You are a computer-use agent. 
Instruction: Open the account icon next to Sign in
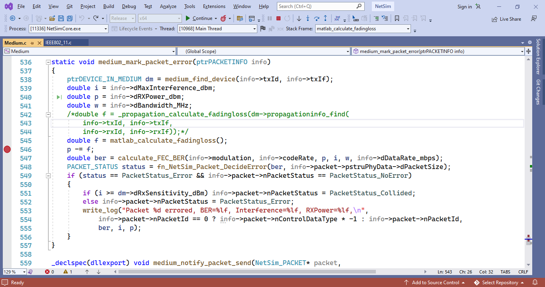click(478, 6)
